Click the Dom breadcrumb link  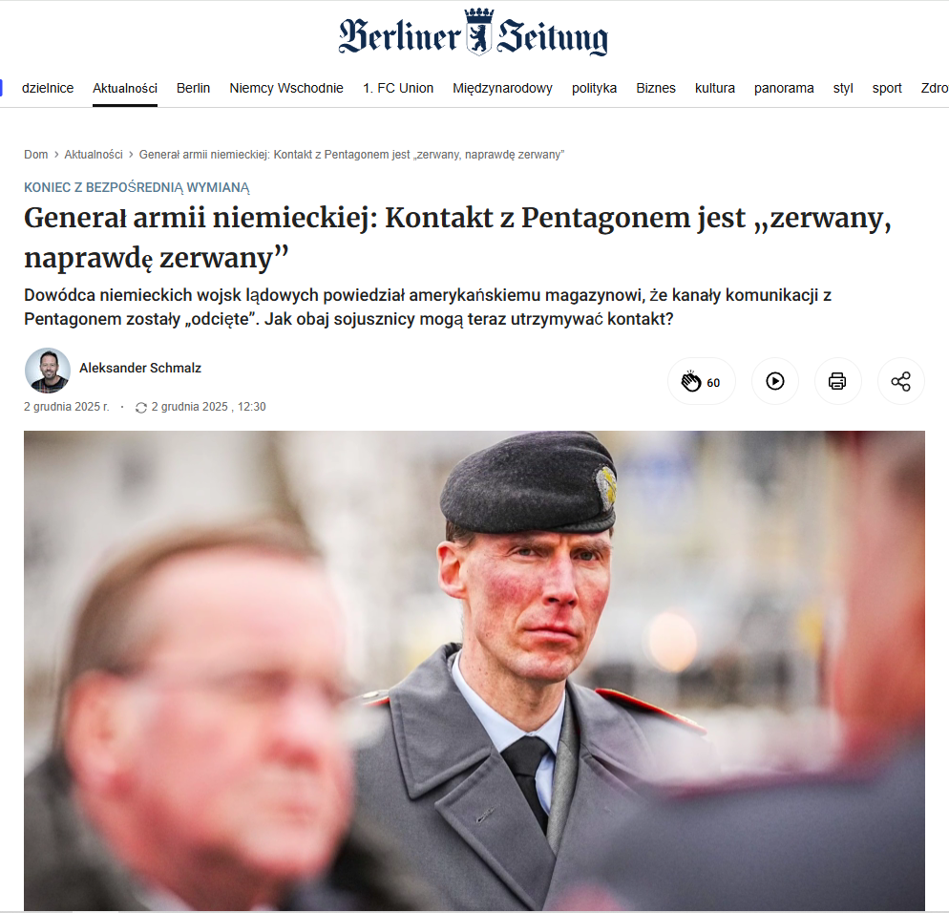click(35, 155)
